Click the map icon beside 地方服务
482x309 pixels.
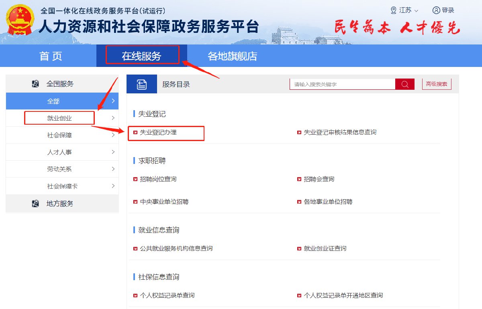35,204
